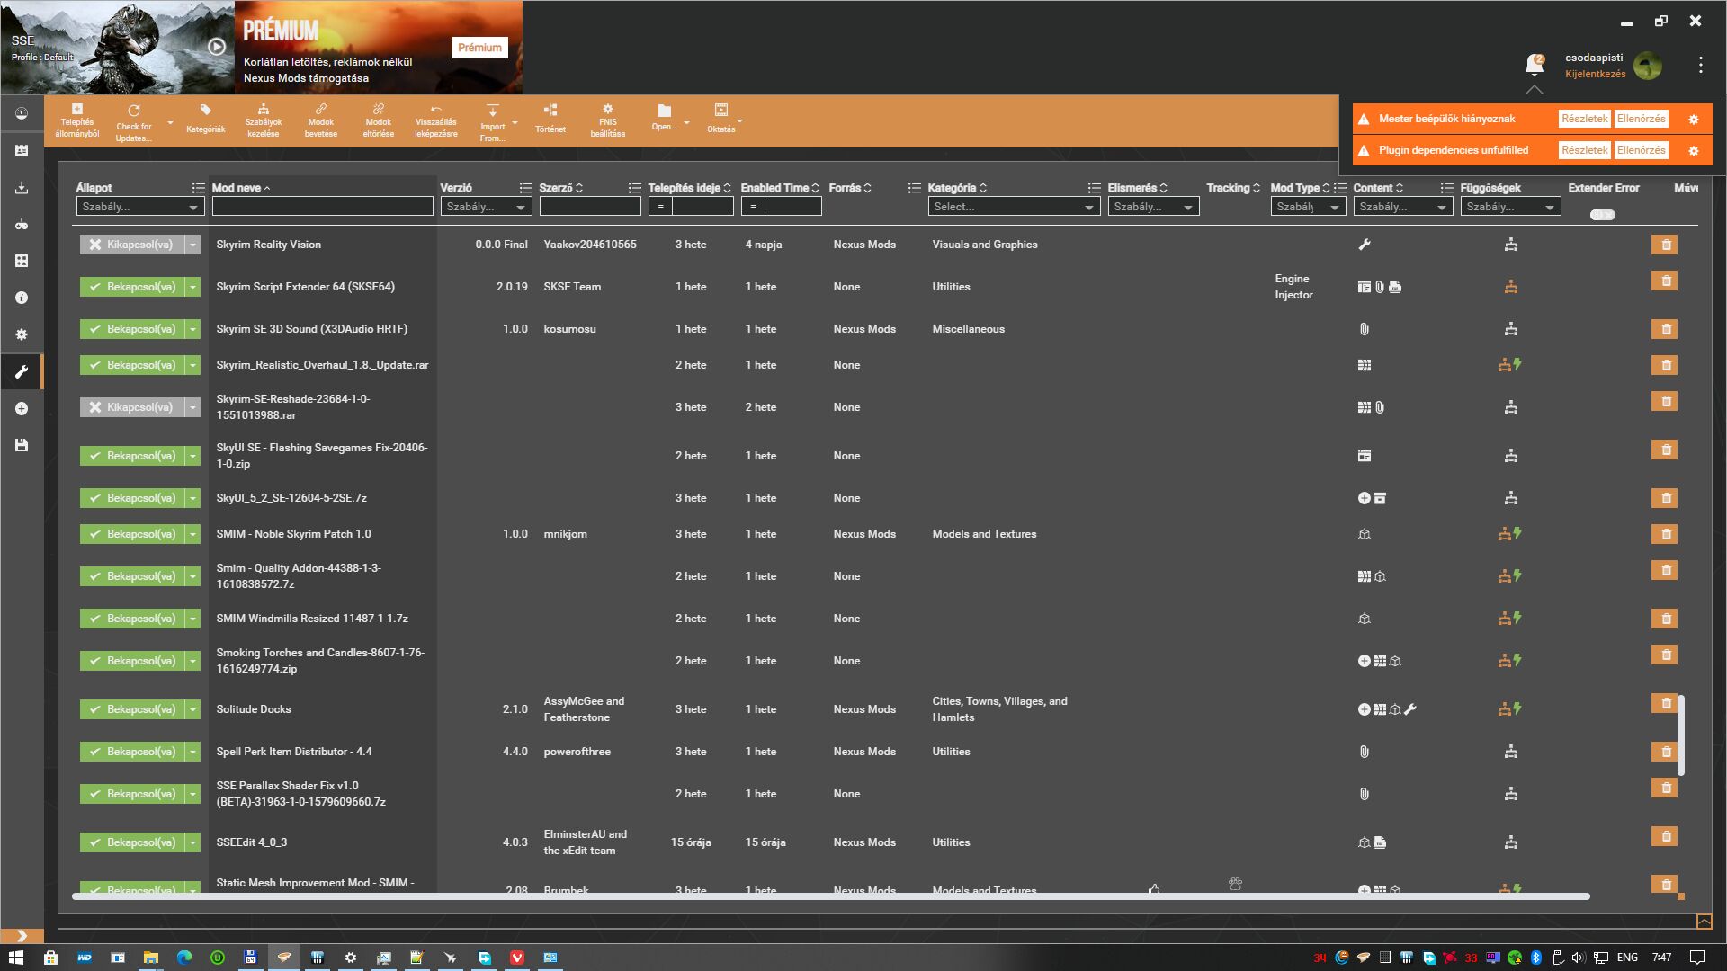
Task: Sort by Szerző column header
Action: click(561, 188)
